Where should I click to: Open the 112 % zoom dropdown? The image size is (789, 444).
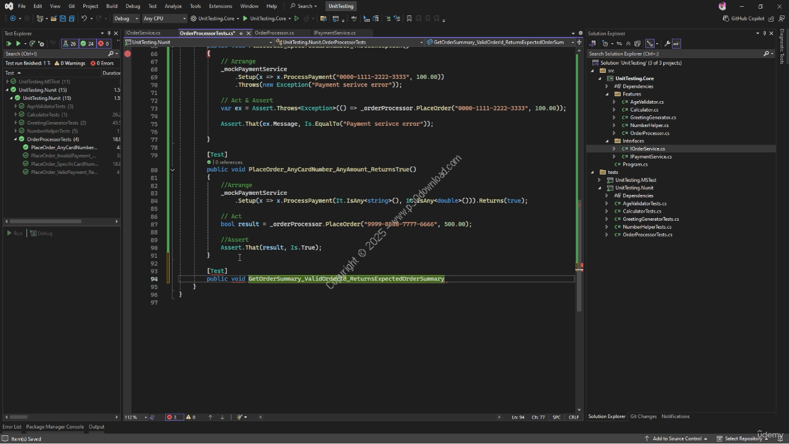137,417
